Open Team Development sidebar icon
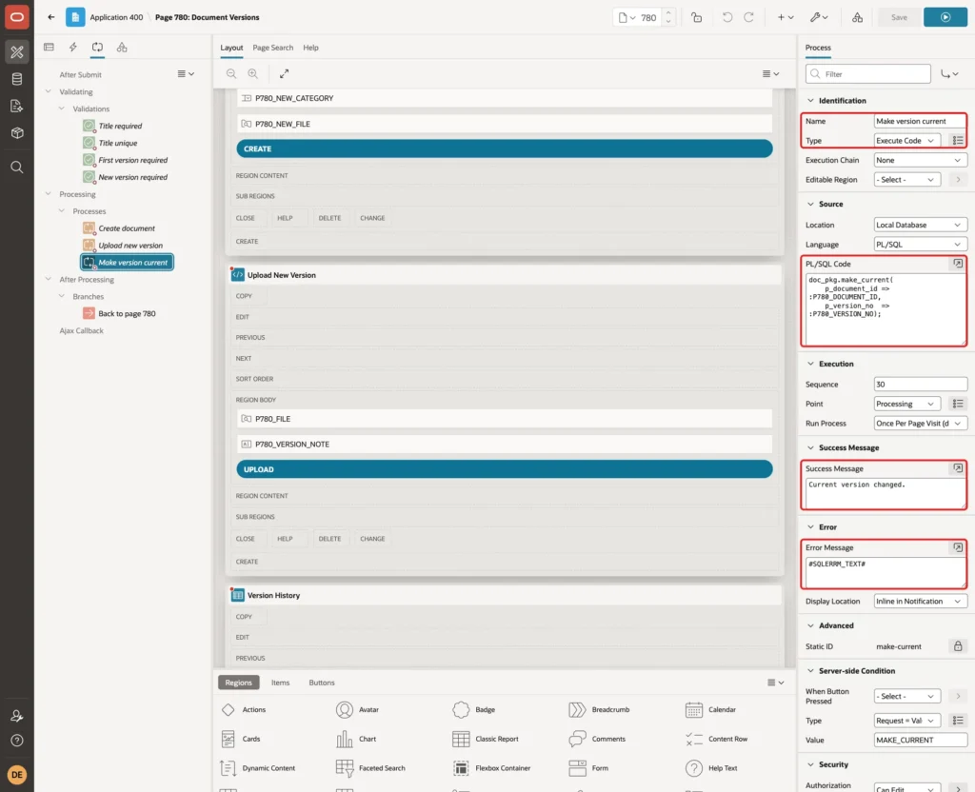This screenshot has height=792, width=975. pos(17,106)
